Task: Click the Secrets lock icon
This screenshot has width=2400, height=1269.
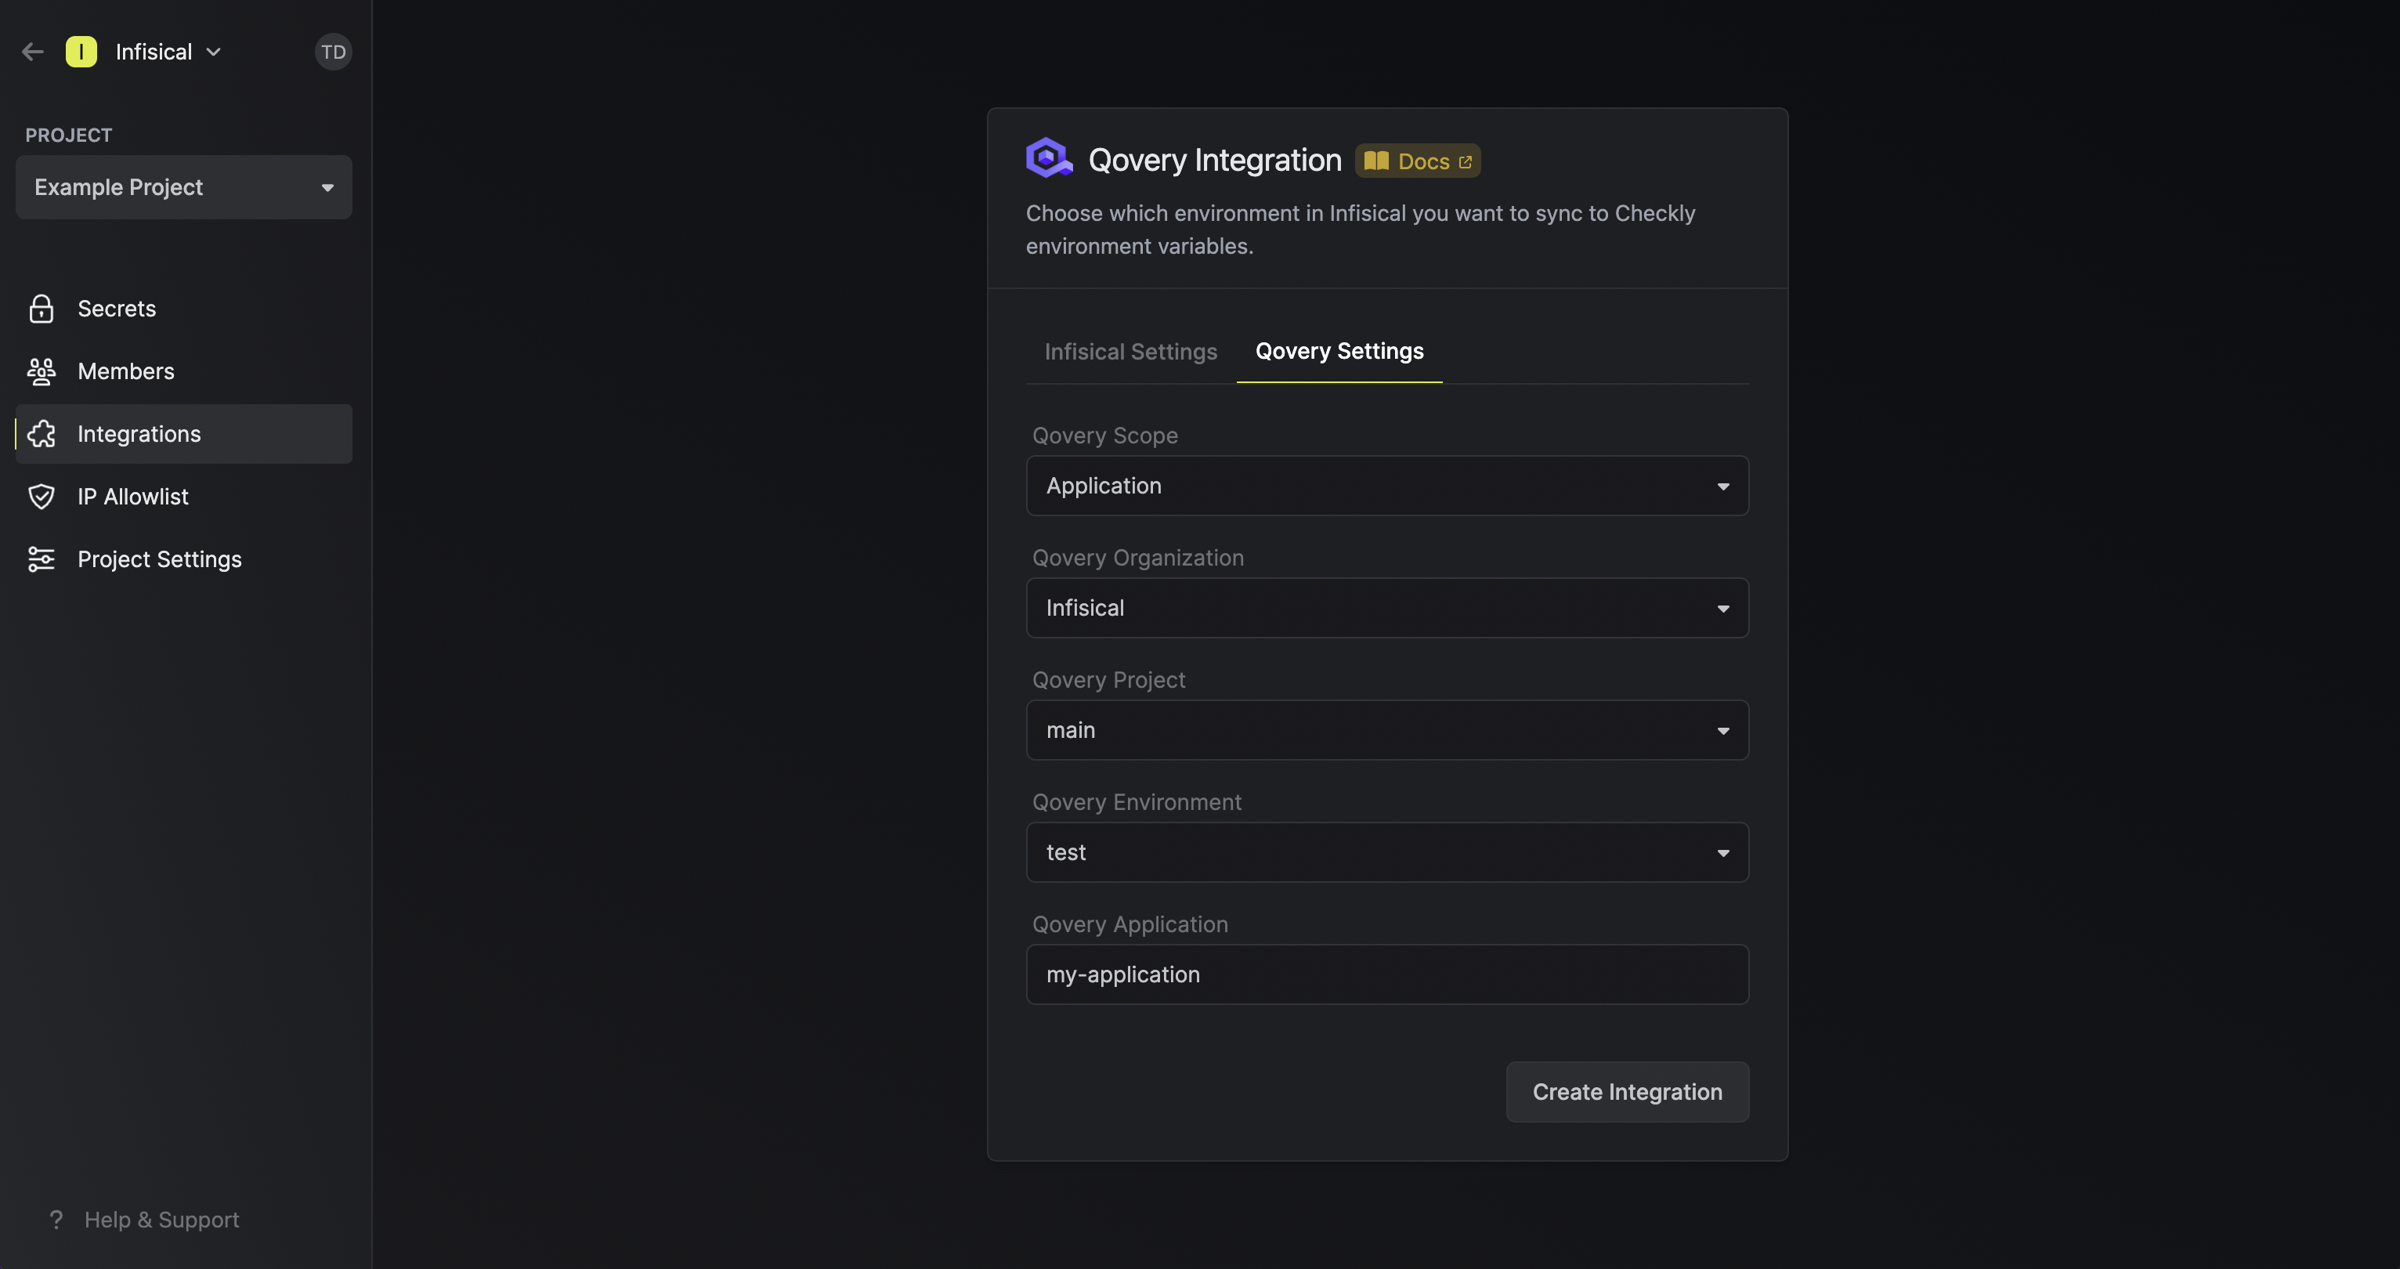Action: click(x=41, y=309)
